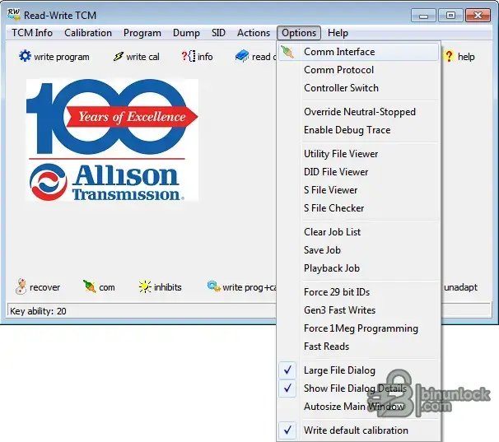Open S File Viewer

click(x=360, y=190)
